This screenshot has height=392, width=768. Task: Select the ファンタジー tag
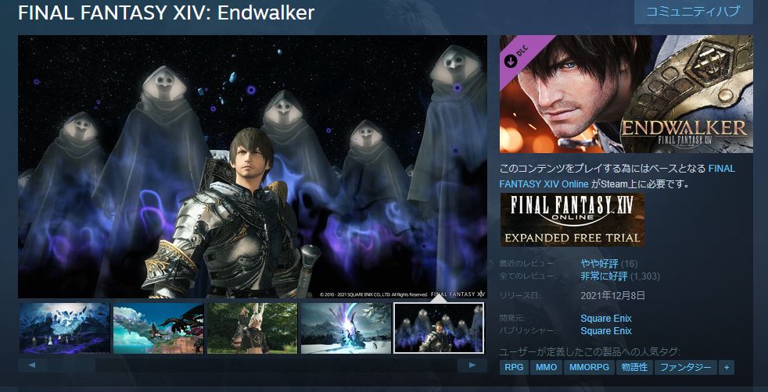(x=686, y=368)
